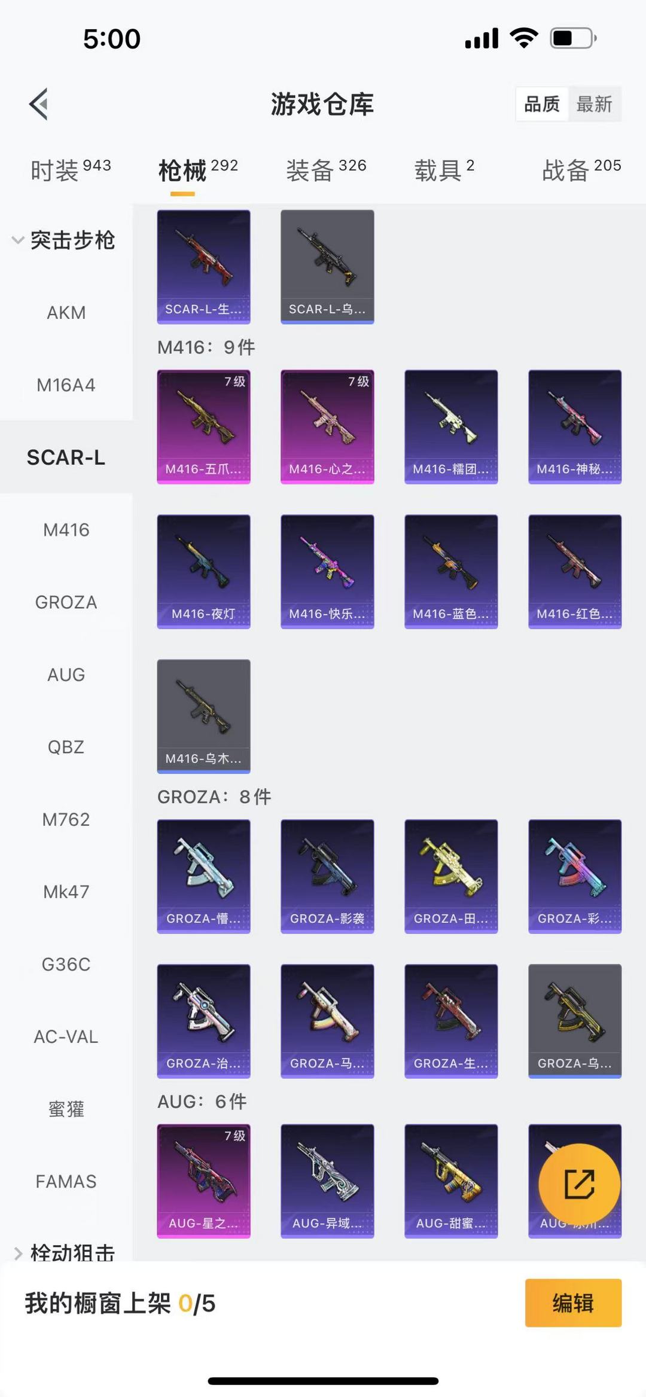The image size is (646, 1397).
Task: Switch sorting to 最新
Action: click(594, 104)
